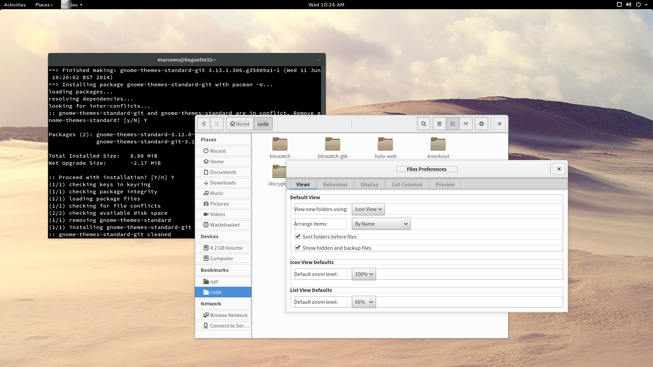Switch to list view icon
Image resolution: width=653 pixels, height=367 pixels.
(x=439, y=124)
